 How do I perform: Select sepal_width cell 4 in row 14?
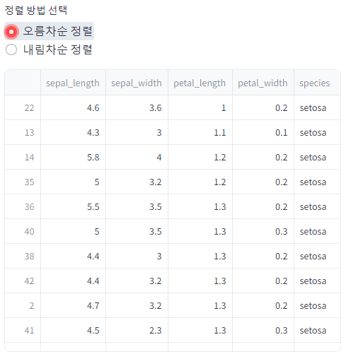tap(137, 157)
